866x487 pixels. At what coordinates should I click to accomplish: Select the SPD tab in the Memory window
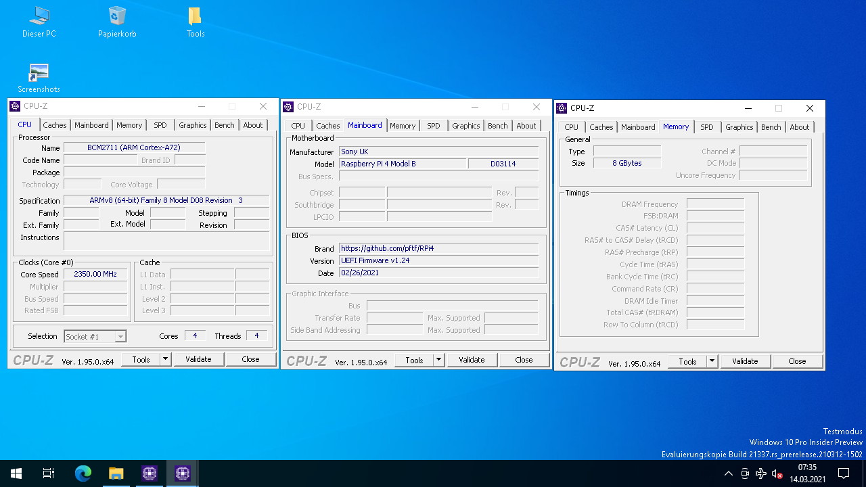707,127
